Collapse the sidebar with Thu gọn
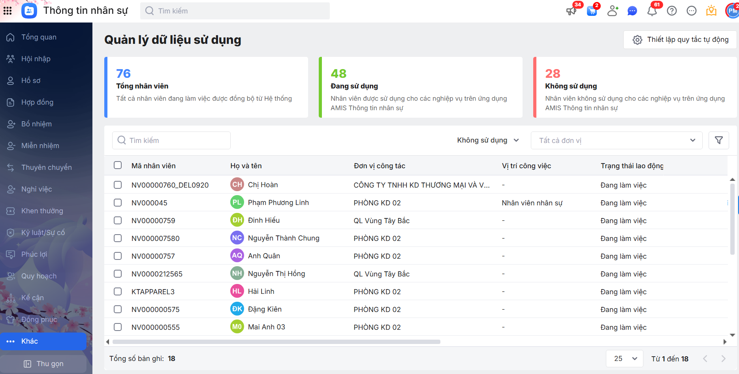Viewport: 739px width, 374px height. click(43, 364)
